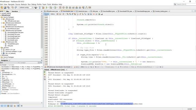Click the Projects panel vertical scrollbar

pos(42,35)
